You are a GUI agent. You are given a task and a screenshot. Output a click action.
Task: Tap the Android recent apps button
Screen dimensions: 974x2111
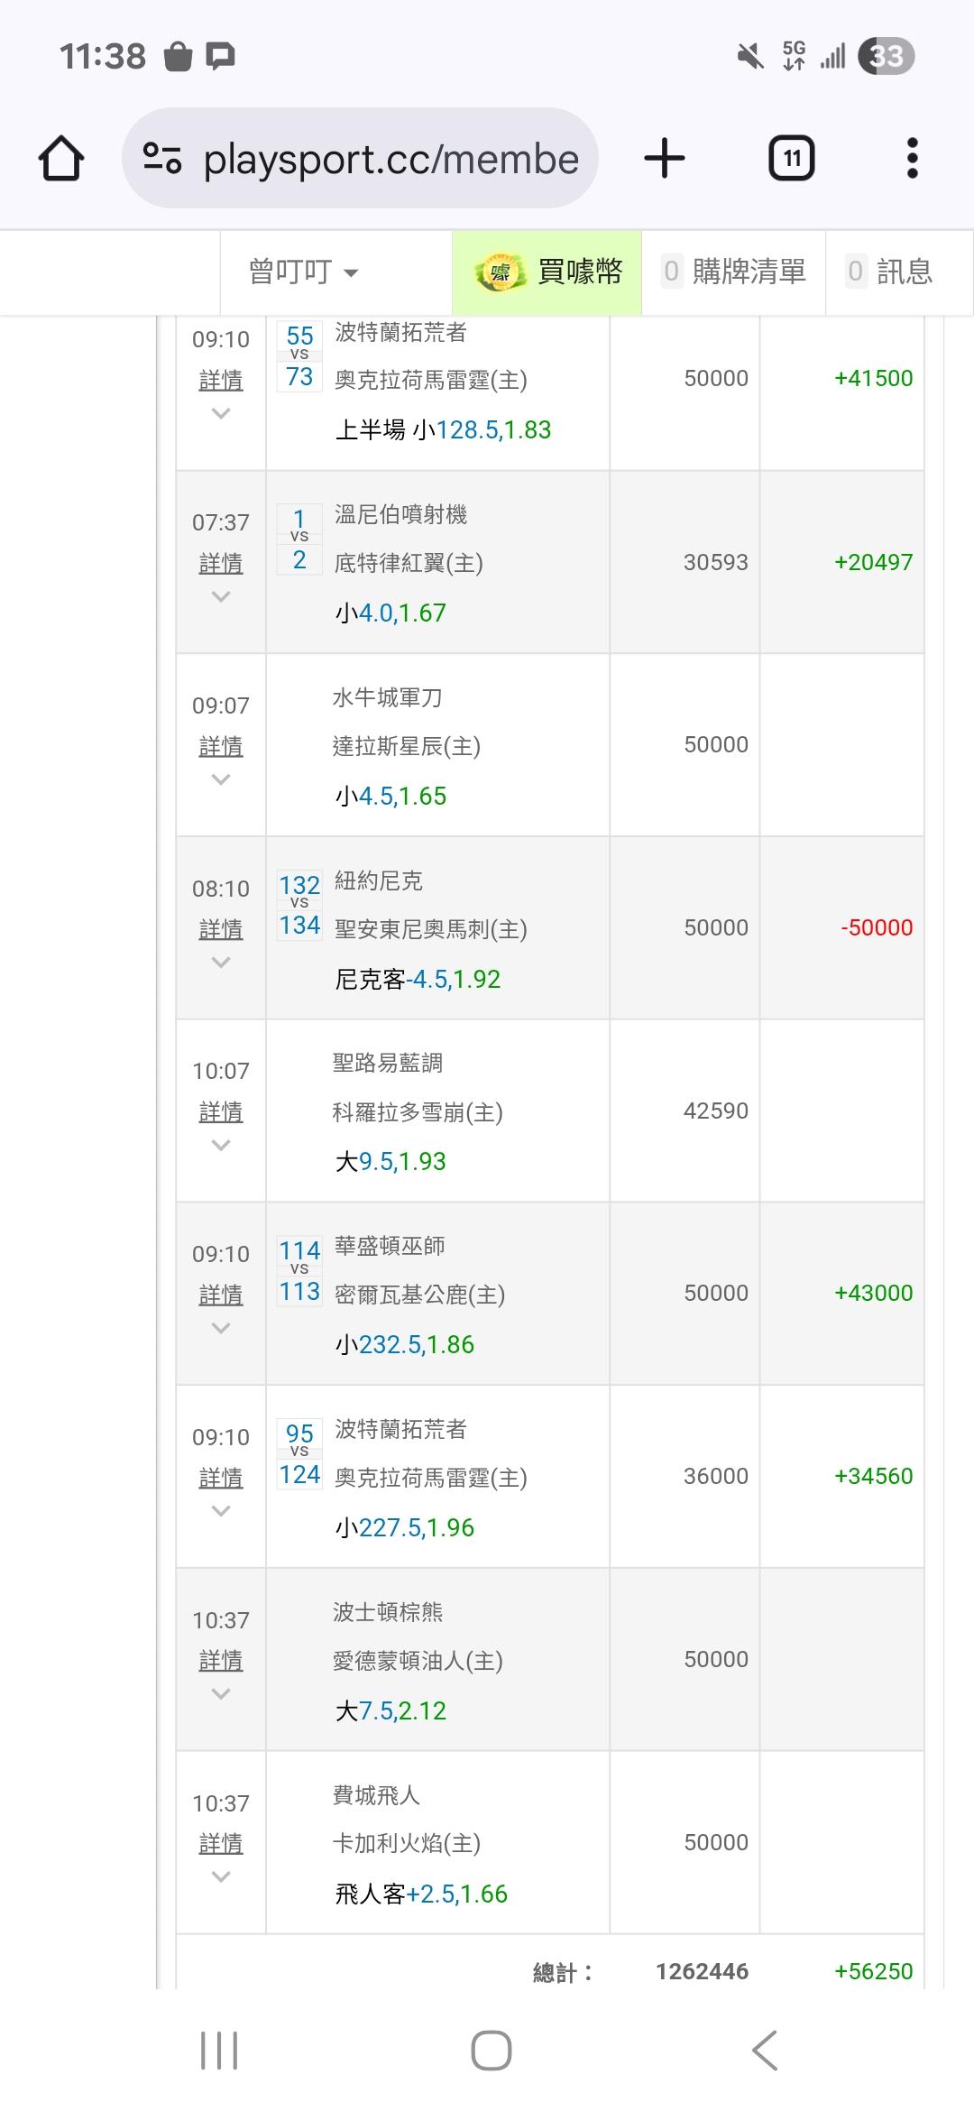pos(219,2050)
